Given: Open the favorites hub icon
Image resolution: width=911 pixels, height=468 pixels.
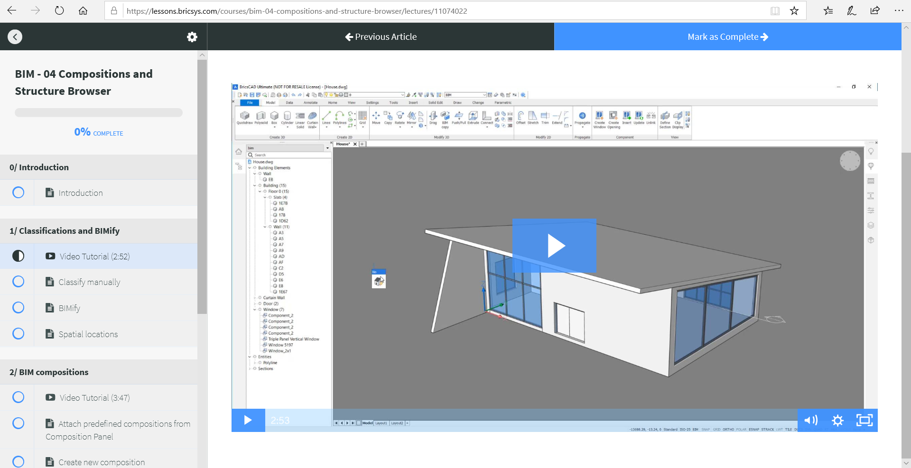Looking at the screenshot, I should coord(828,10).
